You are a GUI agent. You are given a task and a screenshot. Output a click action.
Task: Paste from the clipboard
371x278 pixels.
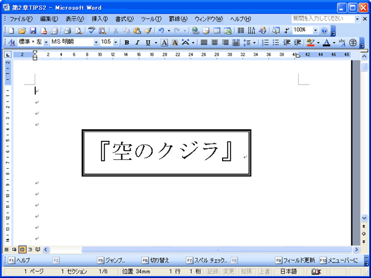(137, 30)
